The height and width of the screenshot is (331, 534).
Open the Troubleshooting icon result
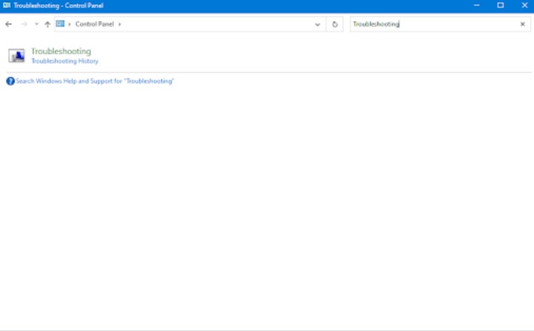[16, 55]
